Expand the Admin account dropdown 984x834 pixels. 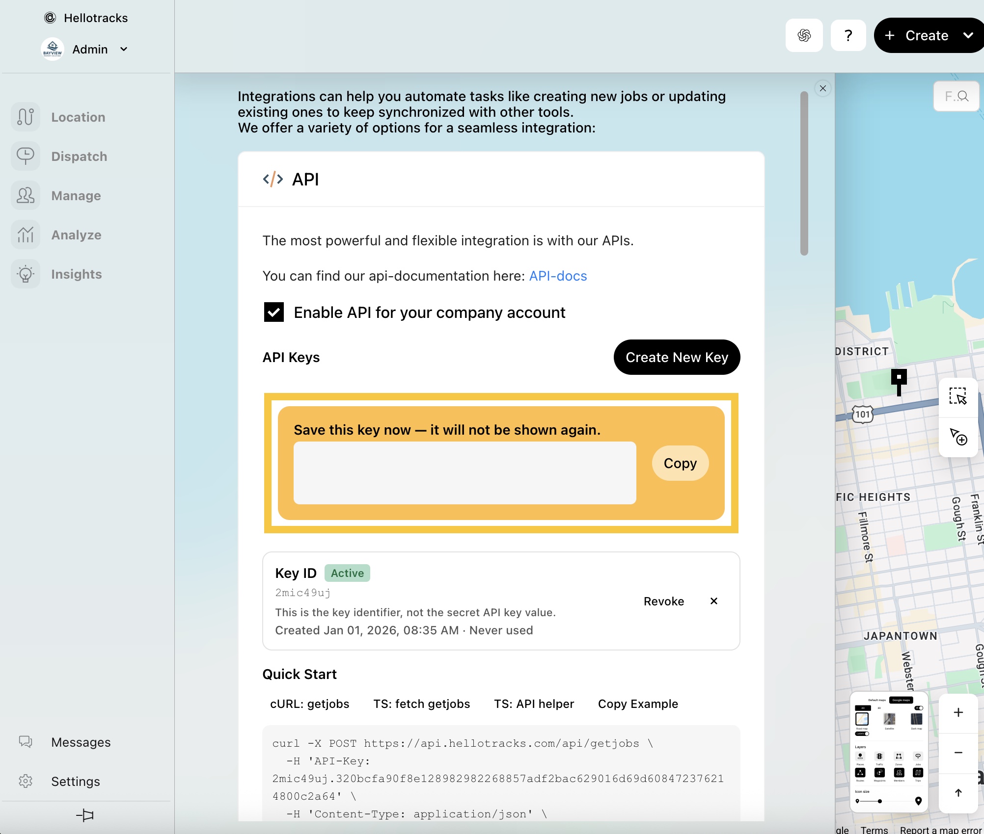click(x=124, y=49)
